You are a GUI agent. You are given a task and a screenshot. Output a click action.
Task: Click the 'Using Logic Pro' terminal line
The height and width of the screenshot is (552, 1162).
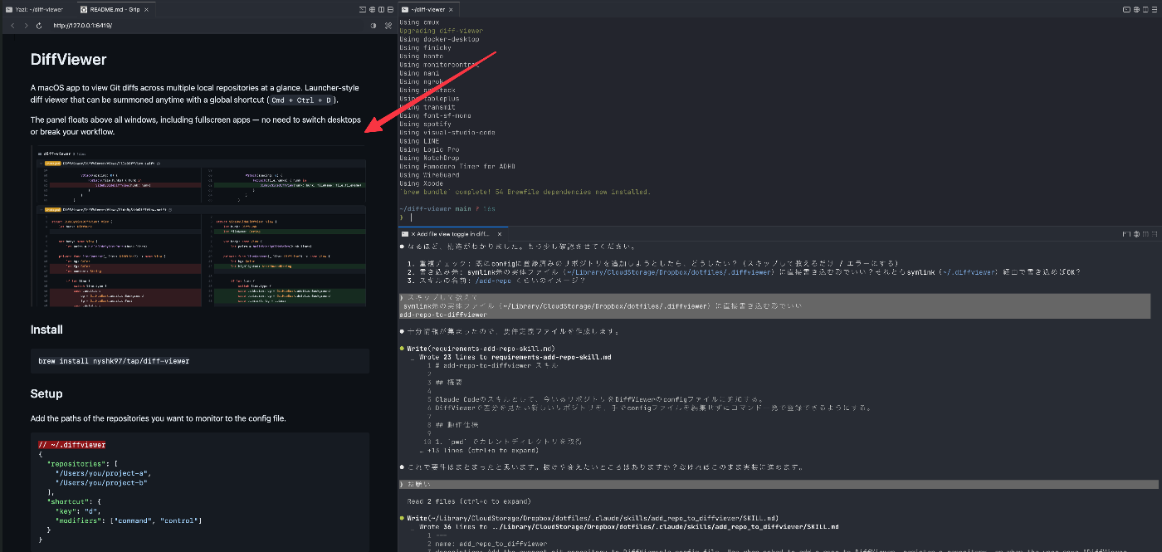[x=429, y=149]
